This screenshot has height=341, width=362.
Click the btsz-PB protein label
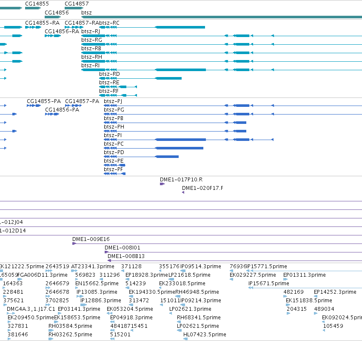pyautogui.click(x=114, y=118)
